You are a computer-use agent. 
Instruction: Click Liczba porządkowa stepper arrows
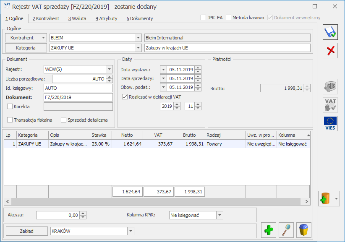tap(110, 79)
